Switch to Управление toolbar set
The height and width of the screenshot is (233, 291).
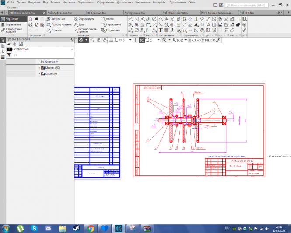tap(12, 24)
